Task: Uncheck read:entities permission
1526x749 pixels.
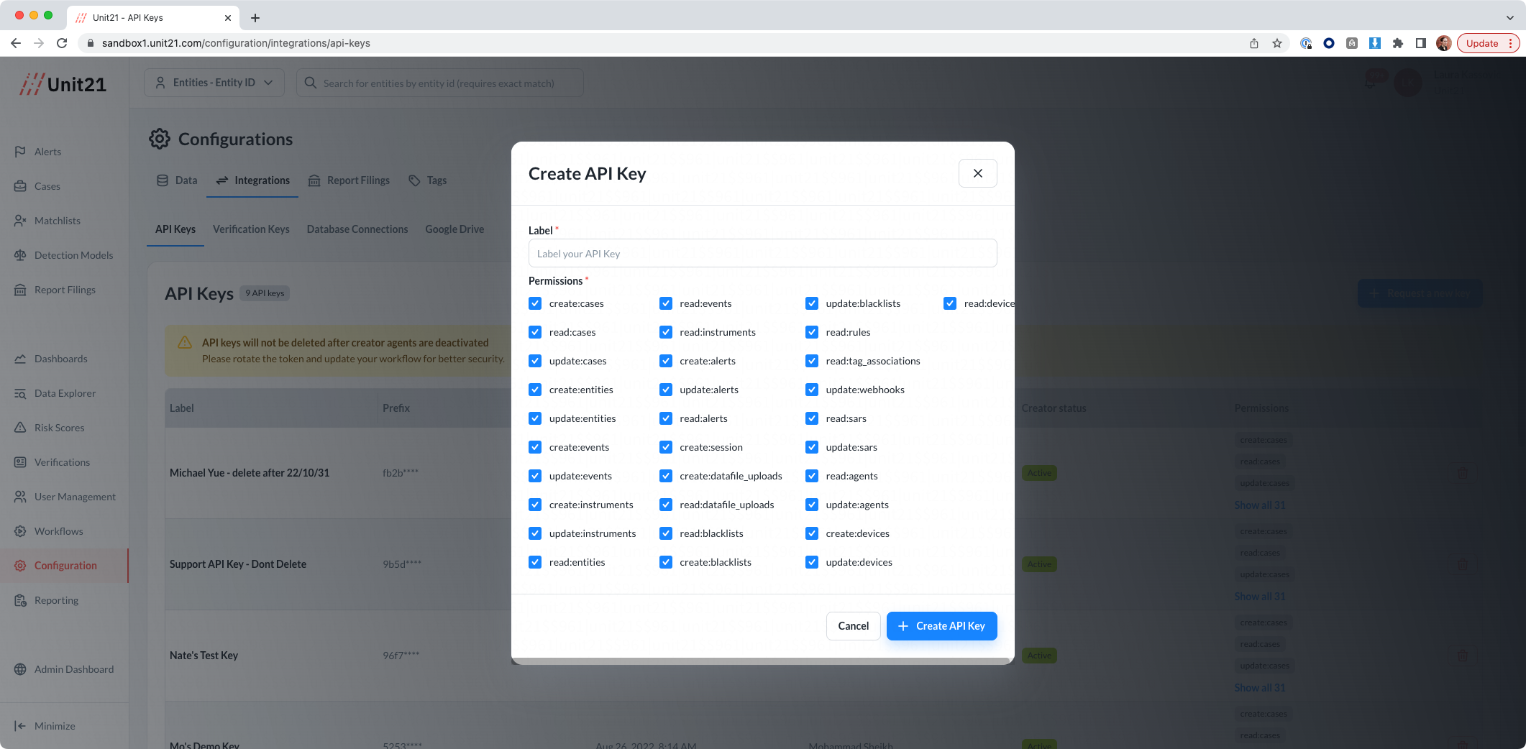Action: pyautogui.click(x=535, y=562)
